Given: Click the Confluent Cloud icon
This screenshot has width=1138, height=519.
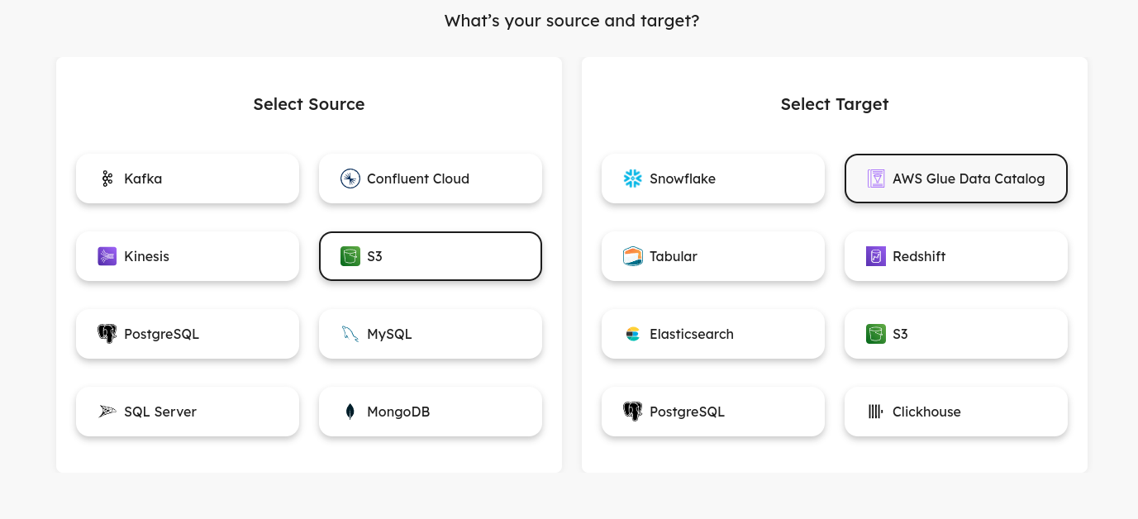Looking at the screenshot, I should [x=350, y=179].
